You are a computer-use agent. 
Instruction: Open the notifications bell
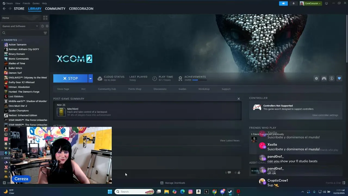point(294,3)
